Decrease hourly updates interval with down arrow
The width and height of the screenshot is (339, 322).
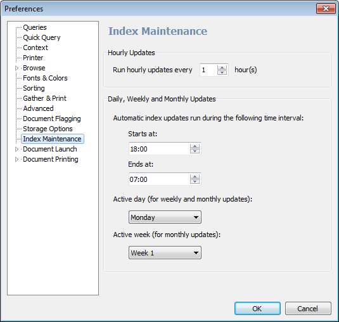[x=222, y=72]
